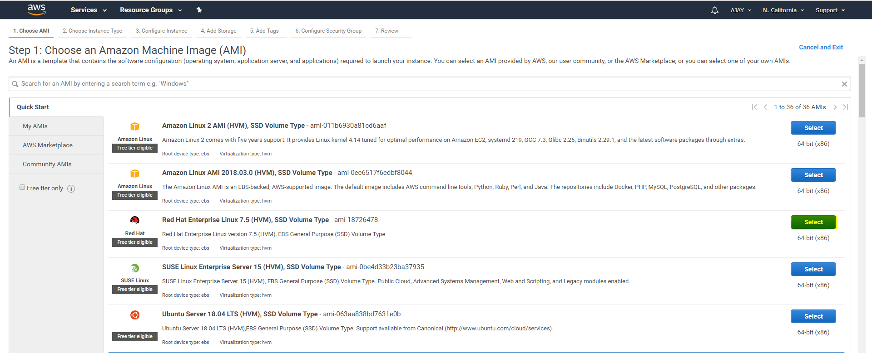Click the Amazon Linux 2 AMI icon
The image size is (872, 353).
pos(135,126)
